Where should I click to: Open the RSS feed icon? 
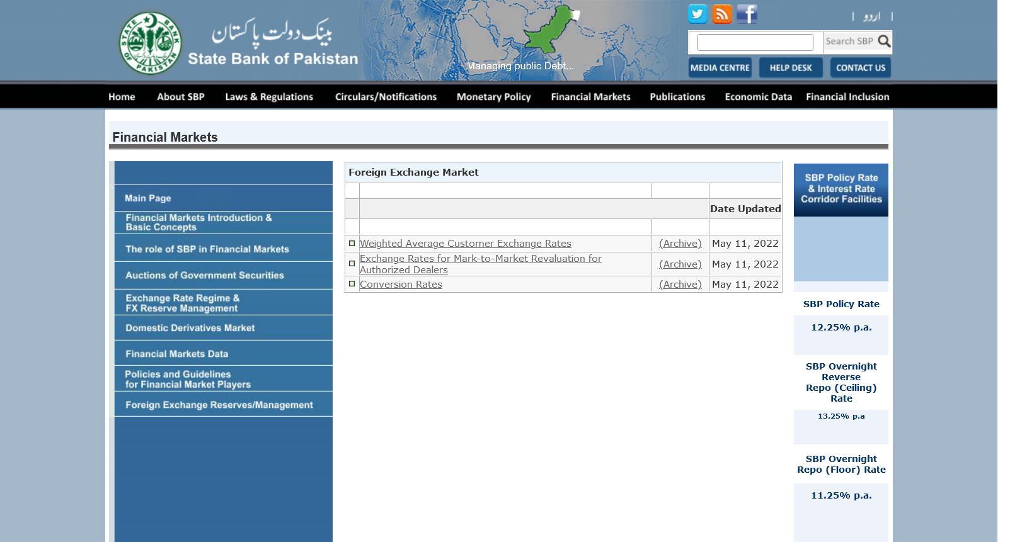[722, 14]
